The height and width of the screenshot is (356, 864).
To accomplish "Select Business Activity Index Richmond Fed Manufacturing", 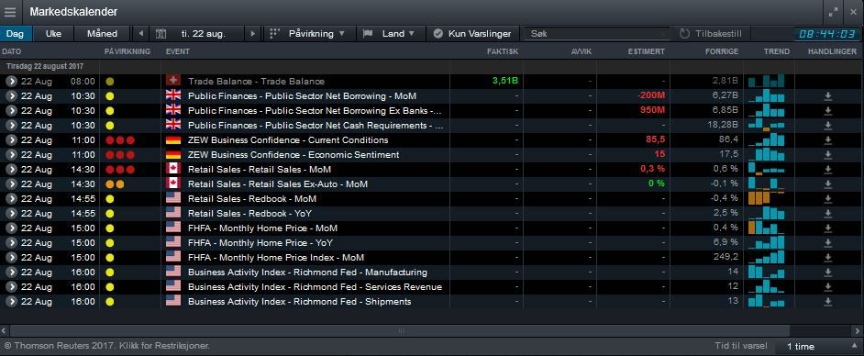I will [307, 273].
